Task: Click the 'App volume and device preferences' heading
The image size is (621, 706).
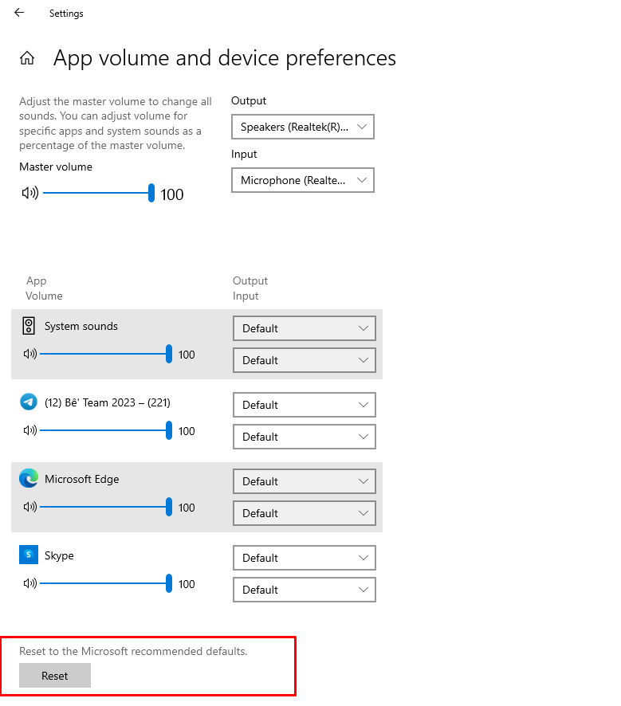Action: tap(225, 58)
